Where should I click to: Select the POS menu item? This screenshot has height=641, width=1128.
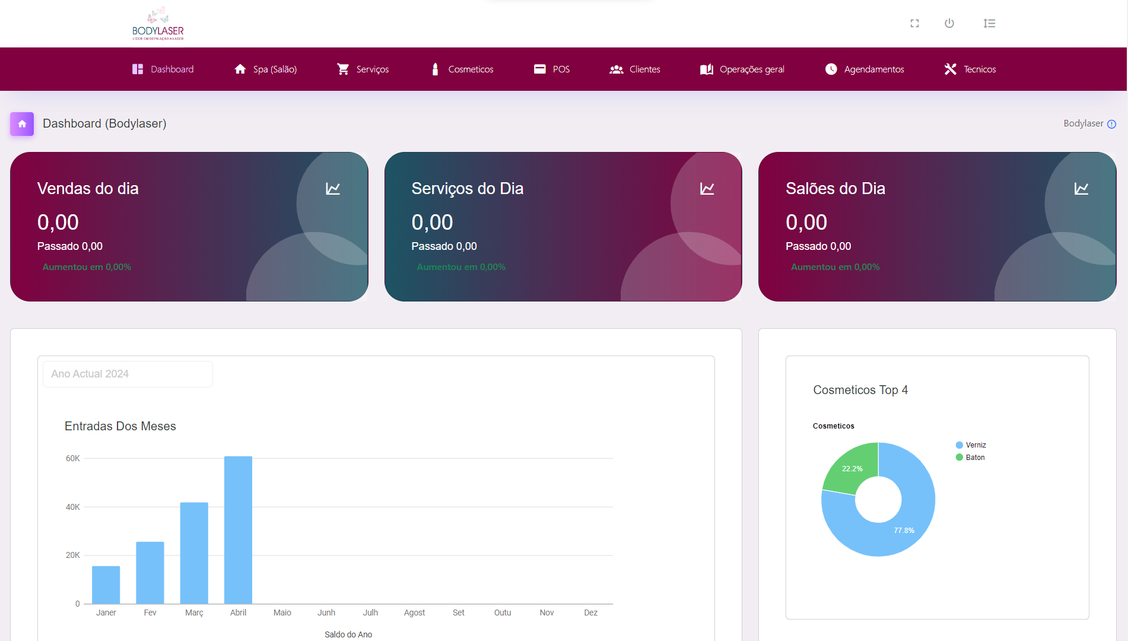(552, 69)
